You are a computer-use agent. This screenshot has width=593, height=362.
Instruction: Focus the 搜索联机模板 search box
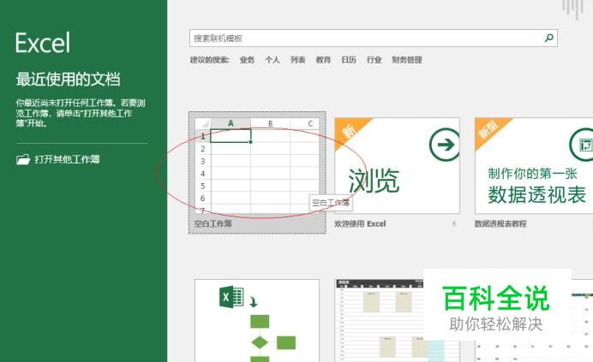point(374,39)
